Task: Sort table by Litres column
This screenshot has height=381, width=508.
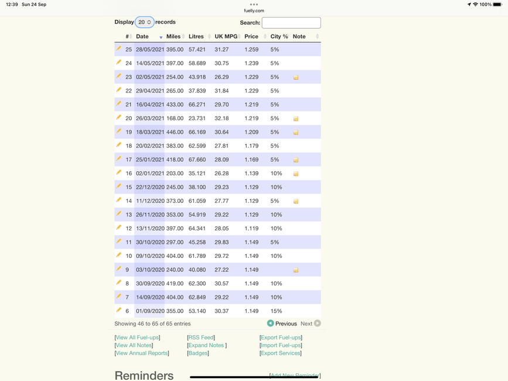Action: [x=200, y=36]
